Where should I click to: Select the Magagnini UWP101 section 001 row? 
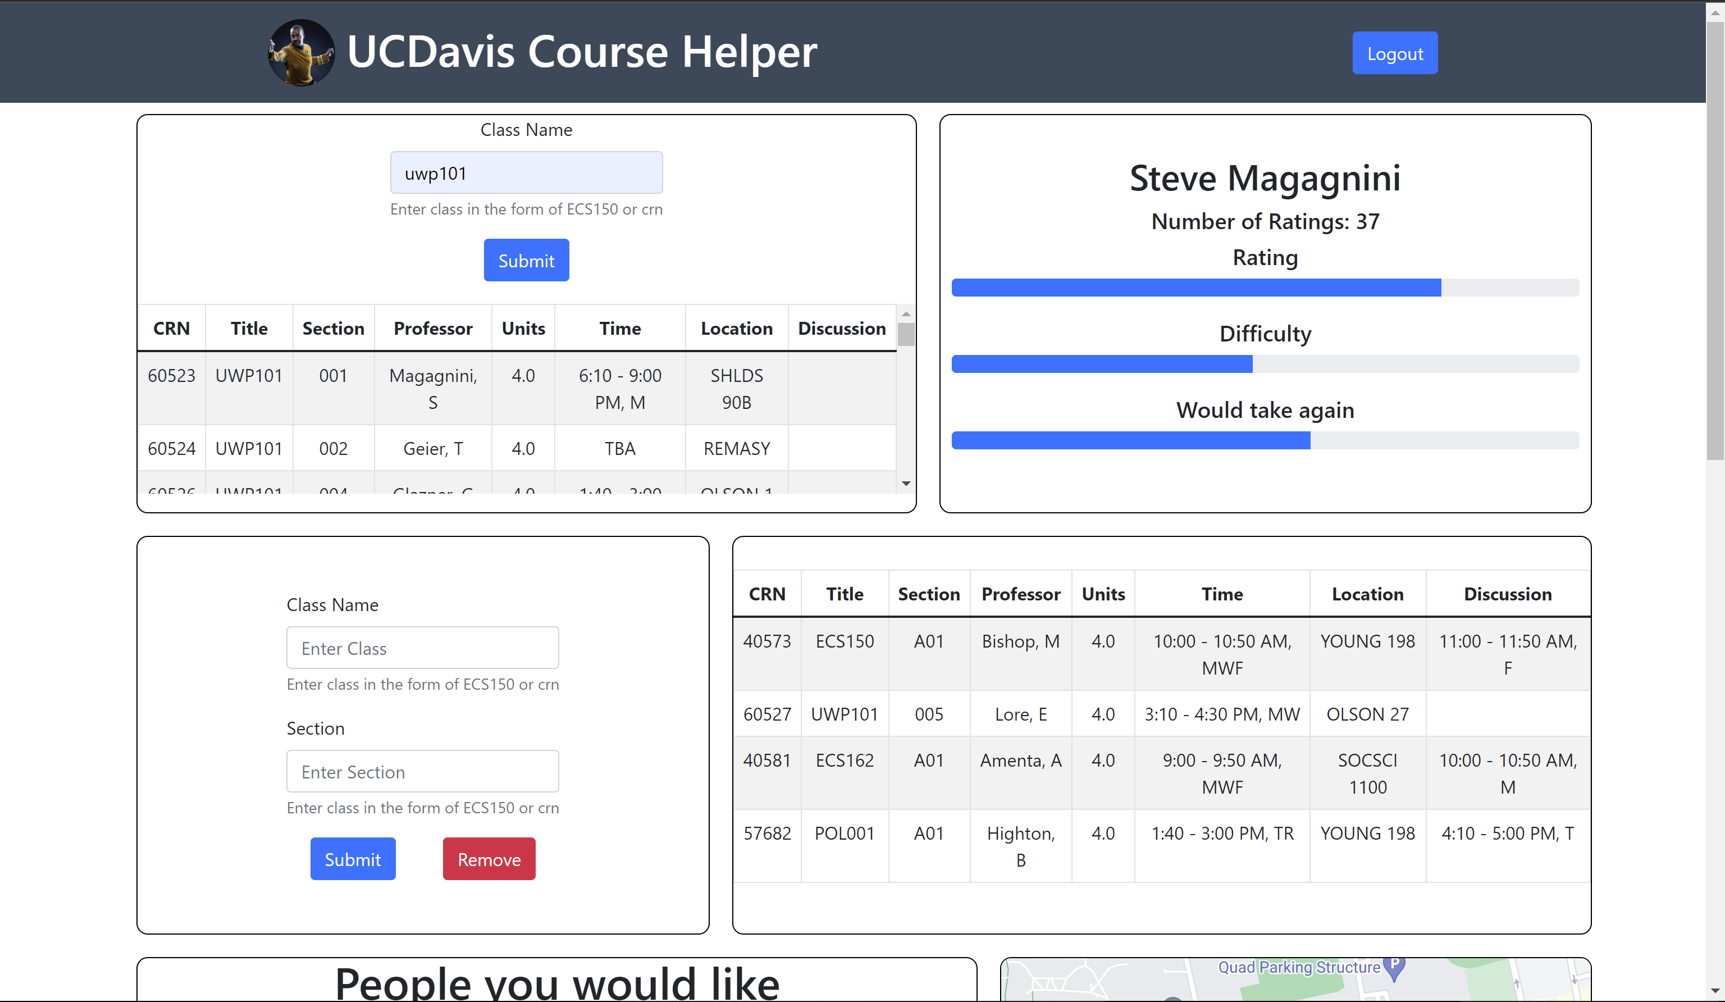516,388
